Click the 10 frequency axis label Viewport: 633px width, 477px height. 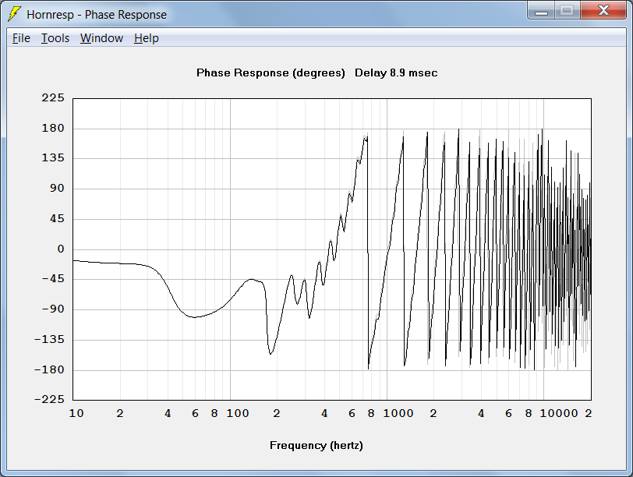pyautogui.click(x=76, y=413)
